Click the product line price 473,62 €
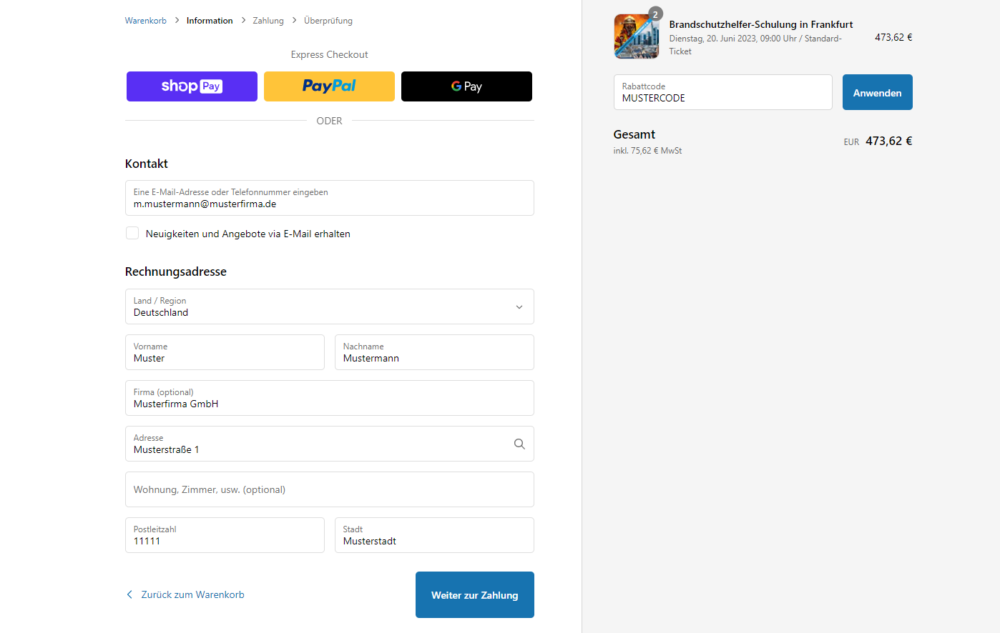This screenshot has height=633, width=1000. coord(893,37)
